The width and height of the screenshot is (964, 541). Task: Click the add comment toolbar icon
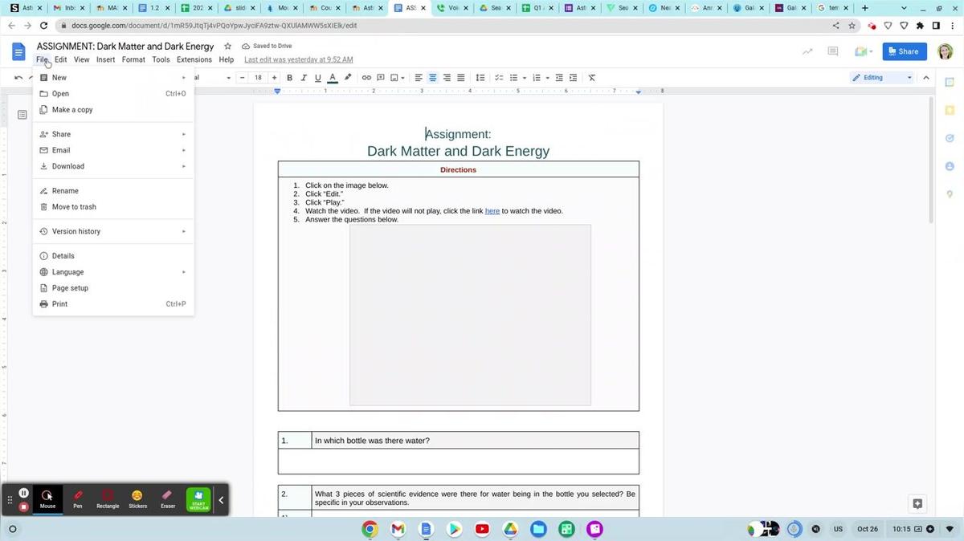point(381,78)
